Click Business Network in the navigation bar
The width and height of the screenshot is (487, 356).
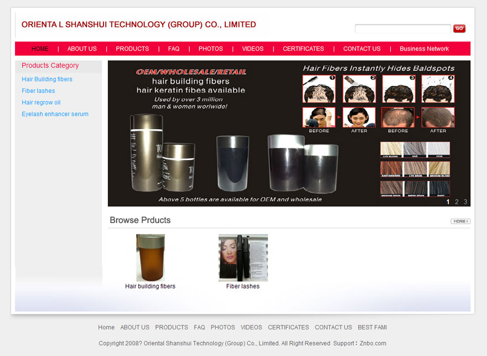pyautogui.click(x=424, y=49)
